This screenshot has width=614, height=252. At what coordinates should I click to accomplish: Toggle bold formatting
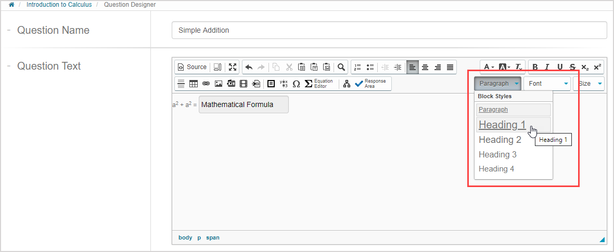535,67
